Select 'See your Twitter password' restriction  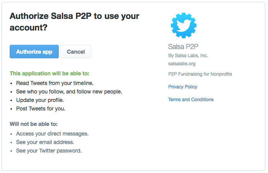(x=49, y=151)
